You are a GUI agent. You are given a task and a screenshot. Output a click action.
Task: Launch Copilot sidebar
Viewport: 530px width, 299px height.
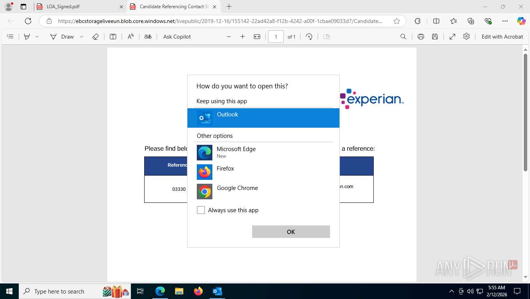521,21
